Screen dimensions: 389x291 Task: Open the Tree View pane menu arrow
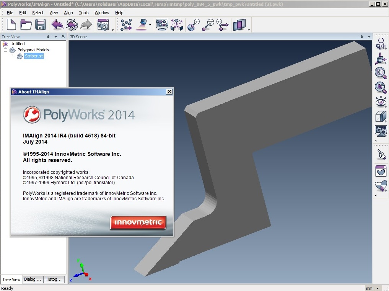pos(56,37)
